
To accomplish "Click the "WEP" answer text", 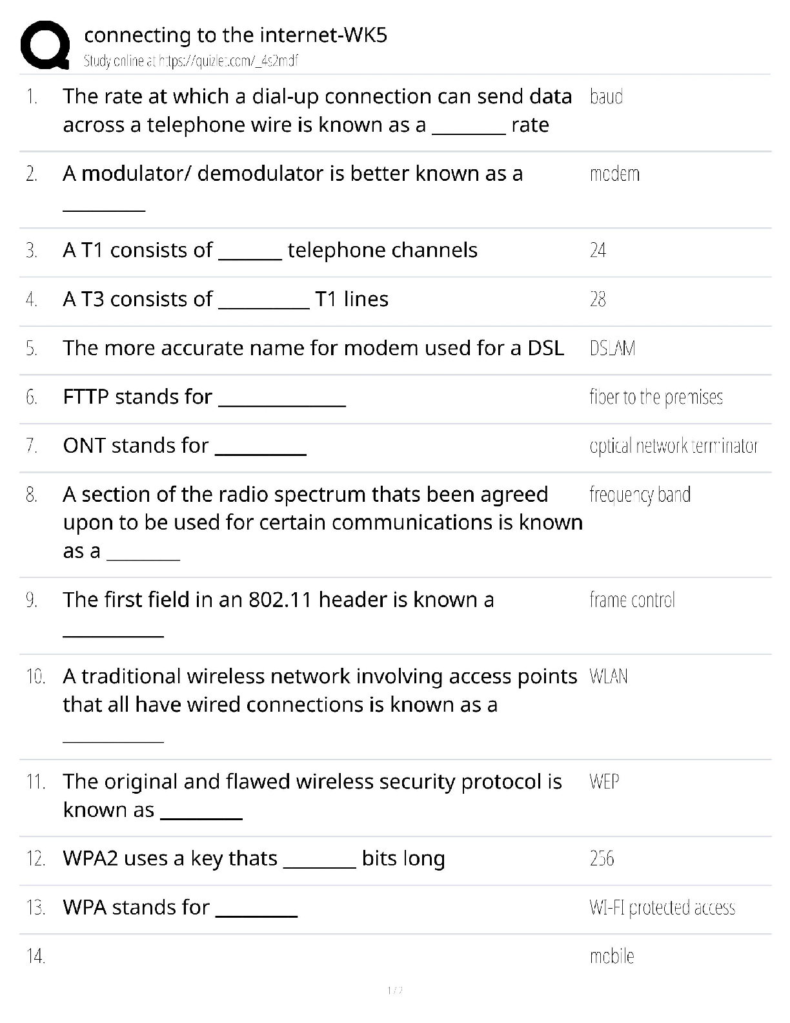I will tap(604, 781).
